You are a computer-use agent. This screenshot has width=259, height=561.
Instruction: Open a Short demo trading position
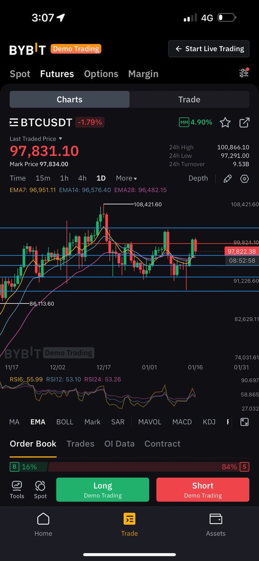[x=202, y=489]
